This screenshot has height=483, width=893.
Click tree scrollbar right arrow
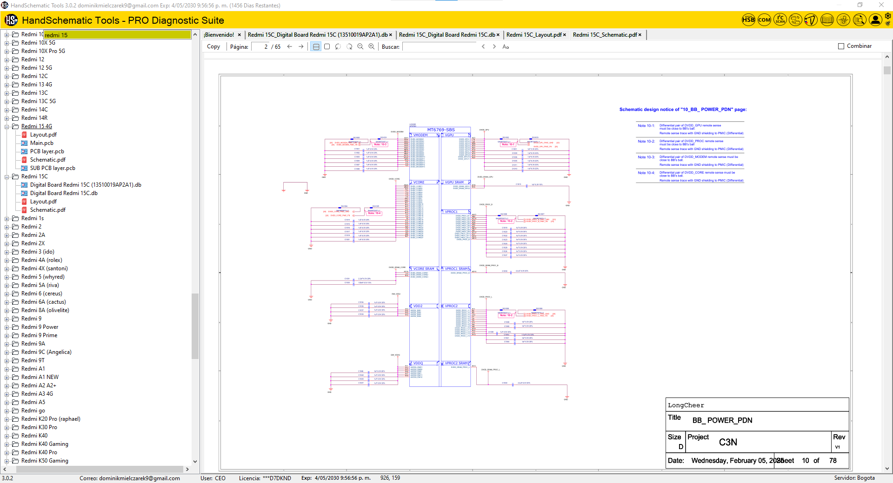[187, 469]
